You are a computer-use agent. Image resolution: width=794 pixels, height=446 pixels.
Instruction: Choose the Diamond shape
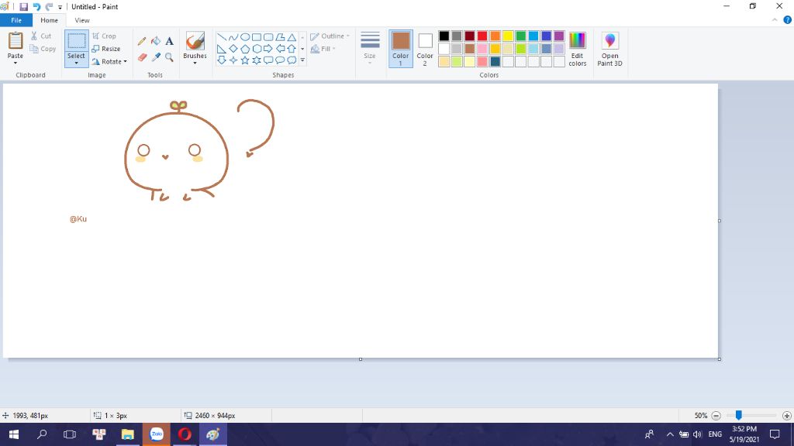(233, 49)
